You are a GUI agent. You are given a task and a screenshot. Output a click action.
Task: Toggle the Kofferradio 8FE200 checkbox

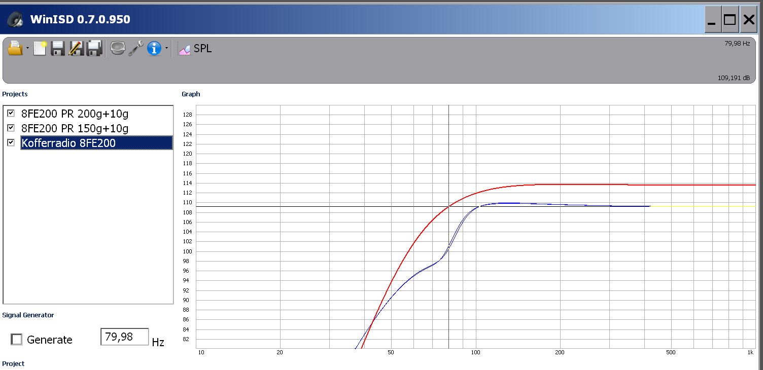[11, 143]
